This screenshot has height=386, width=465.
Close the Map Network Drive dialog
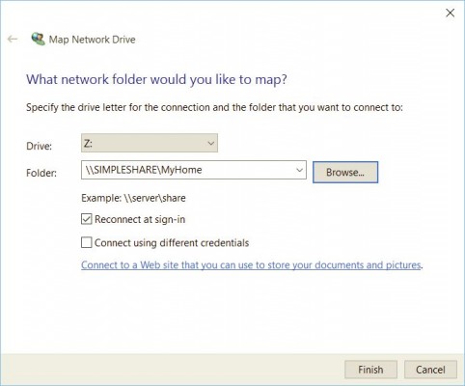pyautogui.click(x=450, y=13)
